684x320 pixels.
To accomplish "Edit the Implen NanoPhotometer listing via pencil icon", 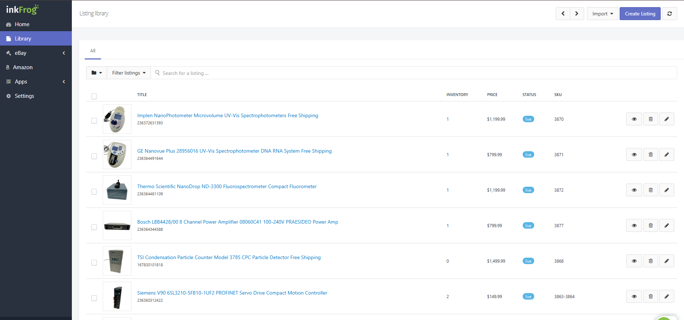I will pyautogui.click(x=667, y=119).
